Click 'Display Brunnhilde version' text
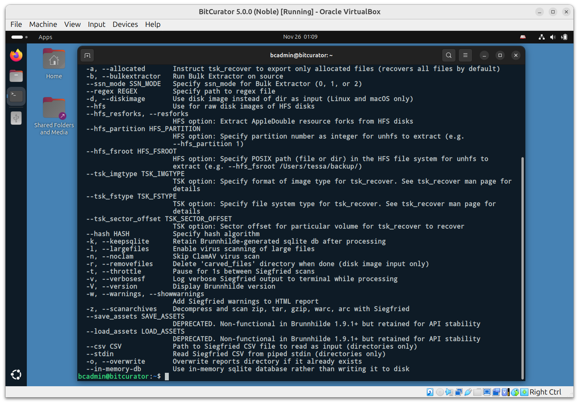This screenshot has width=579, height=404. [224, 286]
